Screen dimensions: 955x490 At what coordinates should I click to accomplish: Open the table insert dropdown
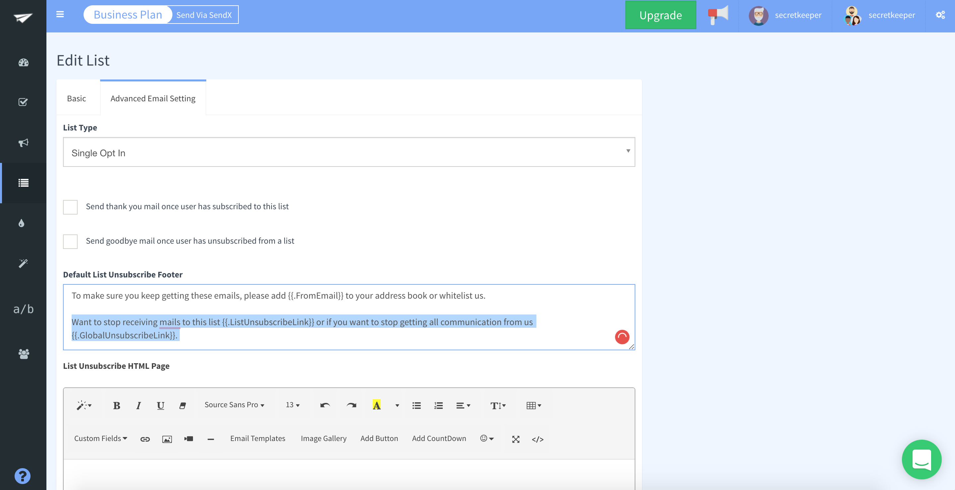(534, 406)
